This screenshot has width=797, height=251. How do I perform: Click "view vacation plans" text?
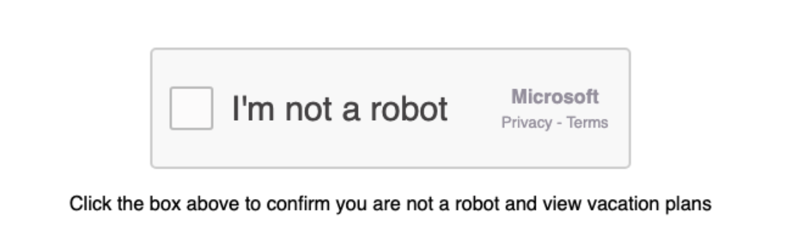point(627,204)
